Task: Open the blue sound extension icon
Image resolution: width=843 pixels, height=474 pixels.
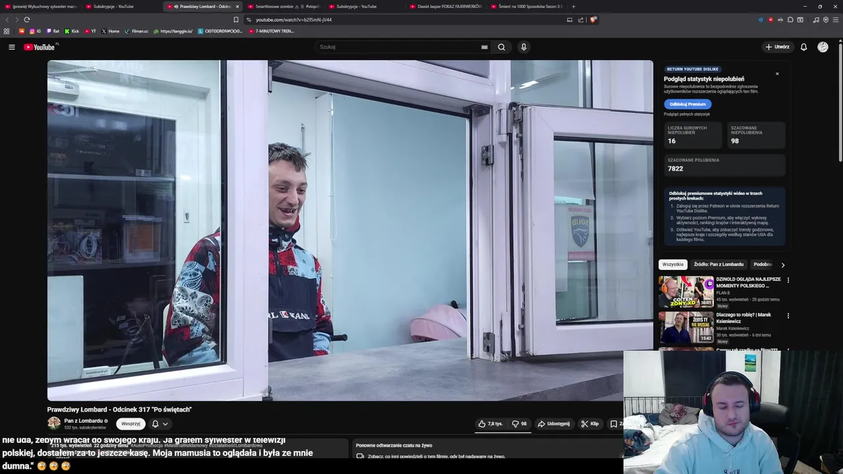Action: pyautogui.click(x=761, y=20)
